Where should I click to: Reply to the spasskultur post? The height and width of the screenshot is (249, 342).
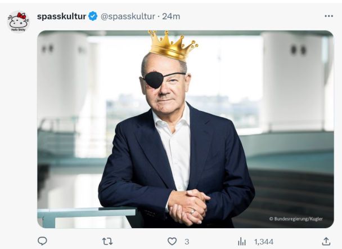(42, 241)
